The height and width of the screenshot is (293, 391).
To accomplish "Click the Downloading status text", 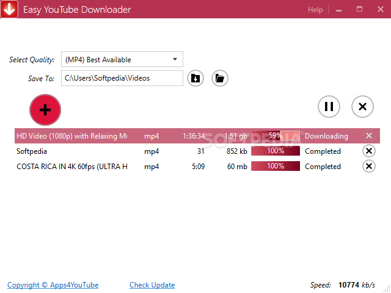I will coord(326,136).
